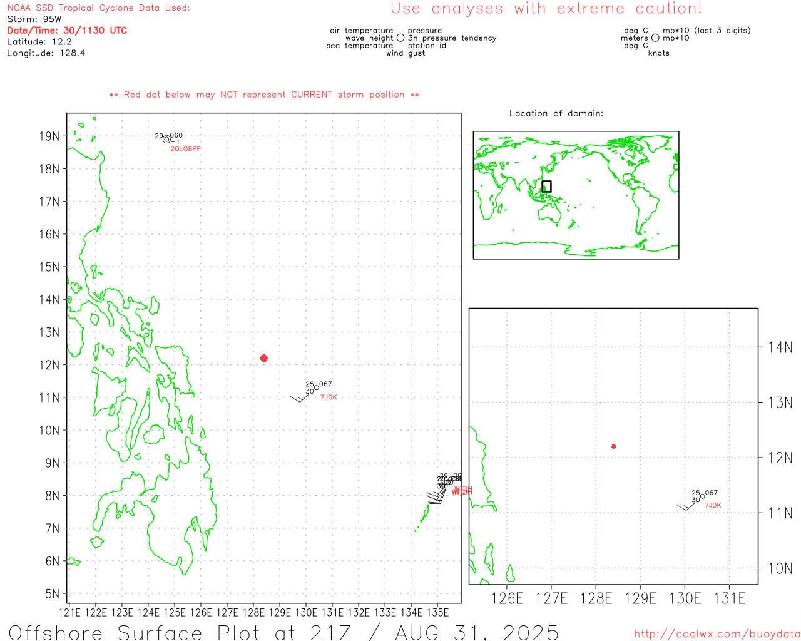Click the 131E longitude label on inset map

pos(730,599)
